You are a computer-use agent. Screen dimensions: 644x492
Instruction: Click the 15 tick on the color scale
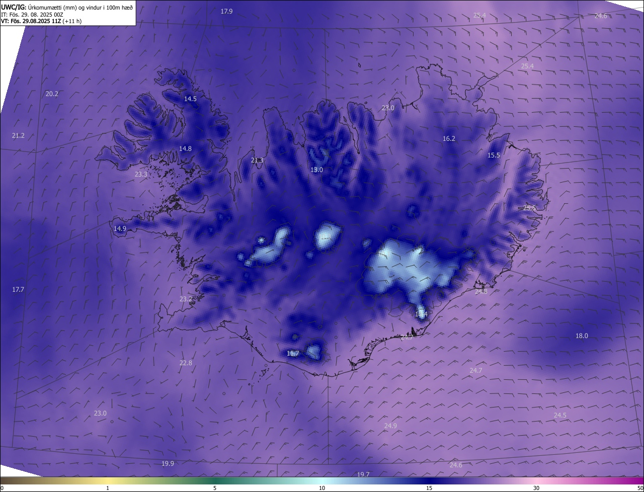coord(429,488)
